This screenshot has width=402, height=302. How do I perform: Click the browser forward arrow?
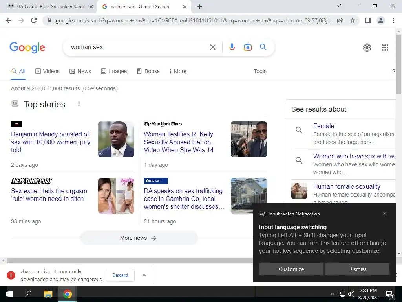pos(21,20)
